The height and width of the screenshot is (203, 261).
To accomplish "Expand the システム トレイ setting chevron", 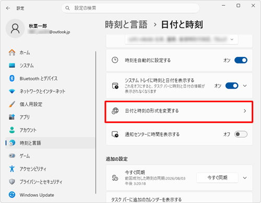I will pyautogui.click(x=245, y=86).
